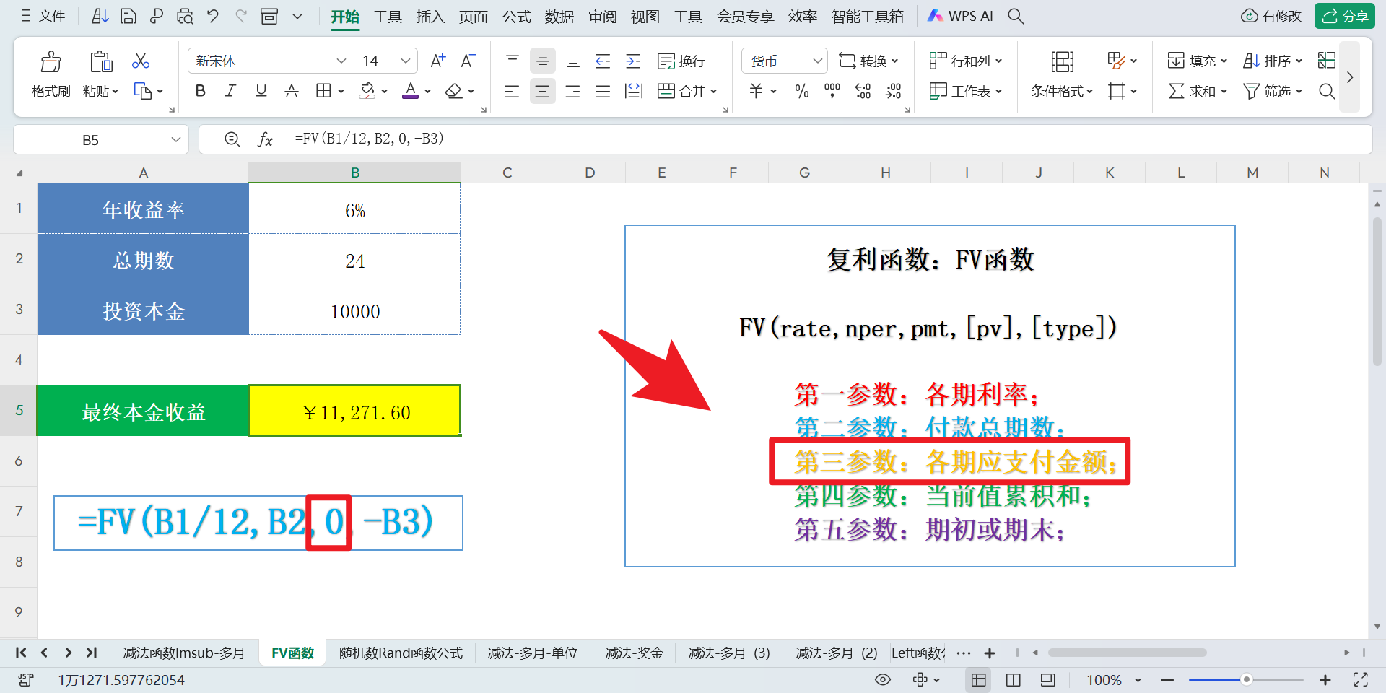
Task: Click the 分享 share button
Action: click(1345, 16)
